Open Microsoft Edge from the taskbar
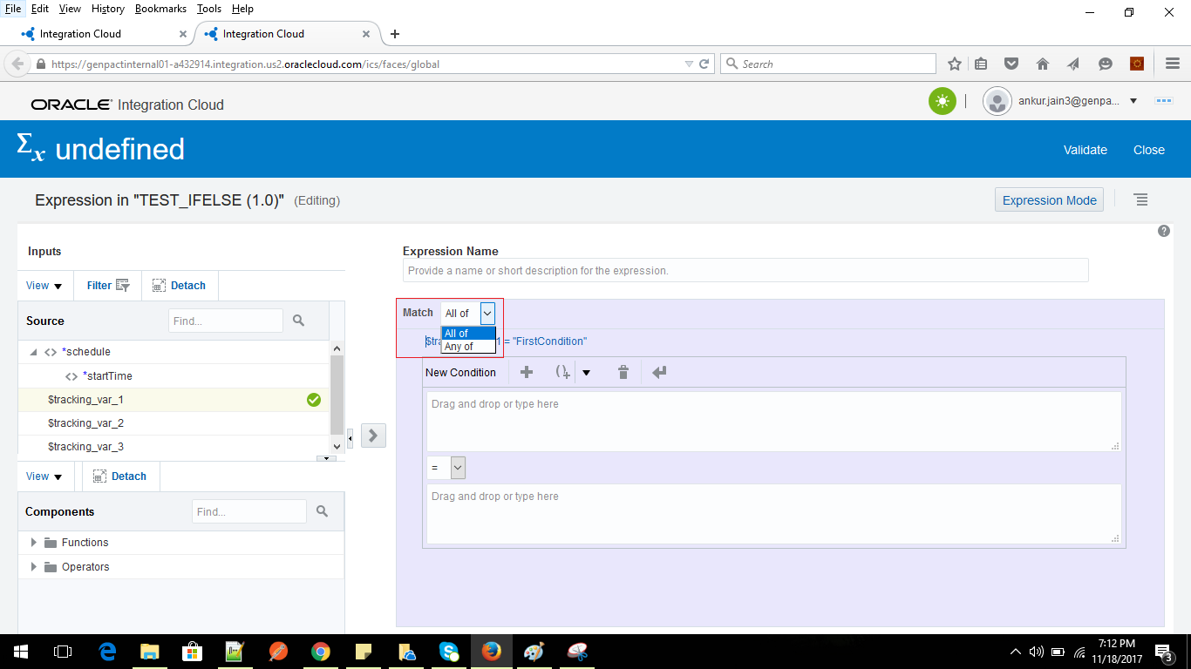 tap(108, 652)
